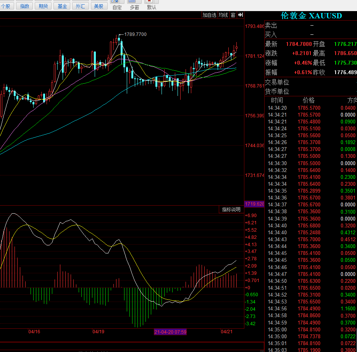Toggle the 窗 window button
Viewport: 357px width, 352px height.
click(233, 15)
